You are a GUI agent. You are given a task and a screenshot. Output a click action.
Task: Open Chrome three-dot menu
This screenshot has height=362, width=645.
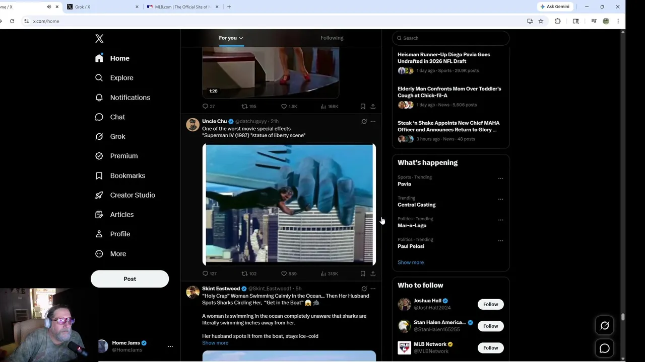(x=618, y=21)
